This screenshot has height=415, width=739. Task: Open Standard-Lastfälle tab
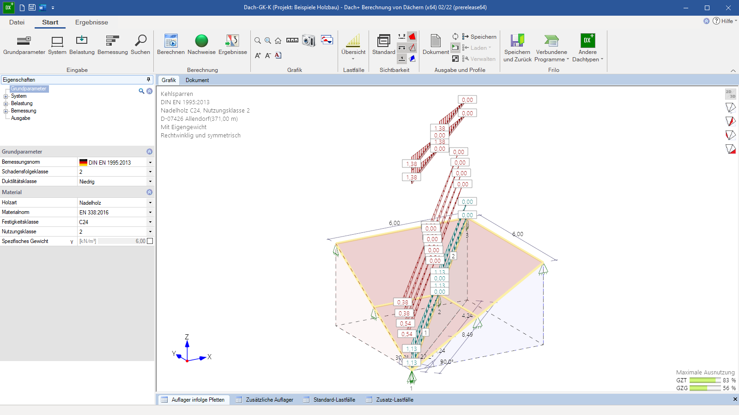click(x=329, y=400)
